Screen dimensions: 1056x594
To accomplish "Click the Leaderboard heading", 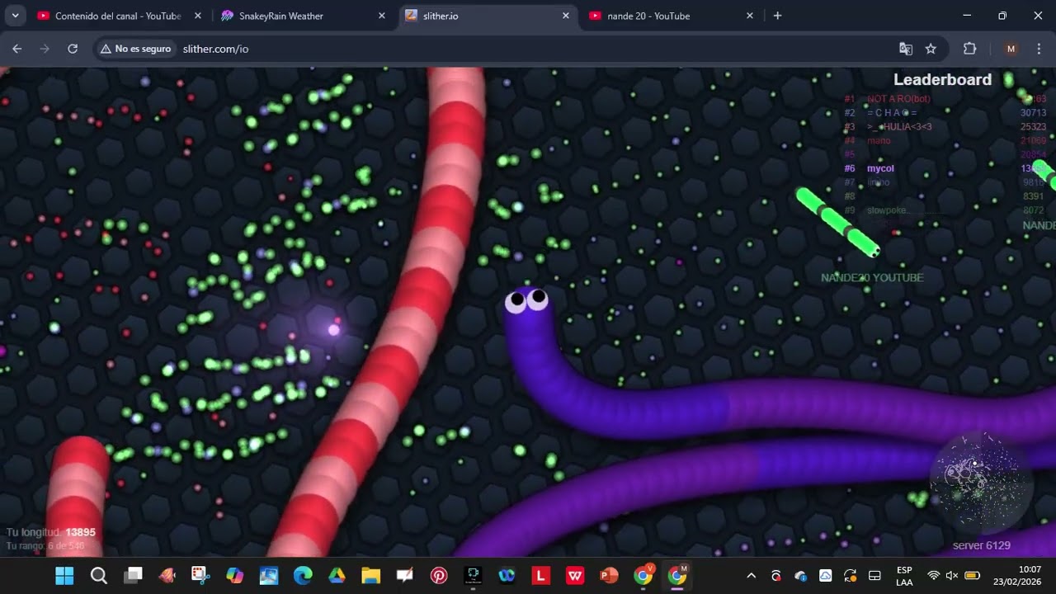I will [942, 80].
